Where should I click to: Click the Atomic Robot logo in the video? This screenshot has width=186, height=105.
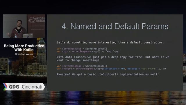37,20
